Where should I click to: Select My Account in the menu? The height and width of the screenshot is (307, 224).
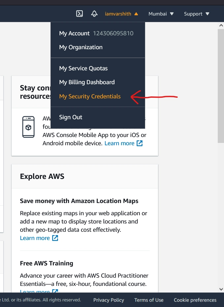click(x=74, y=33)
